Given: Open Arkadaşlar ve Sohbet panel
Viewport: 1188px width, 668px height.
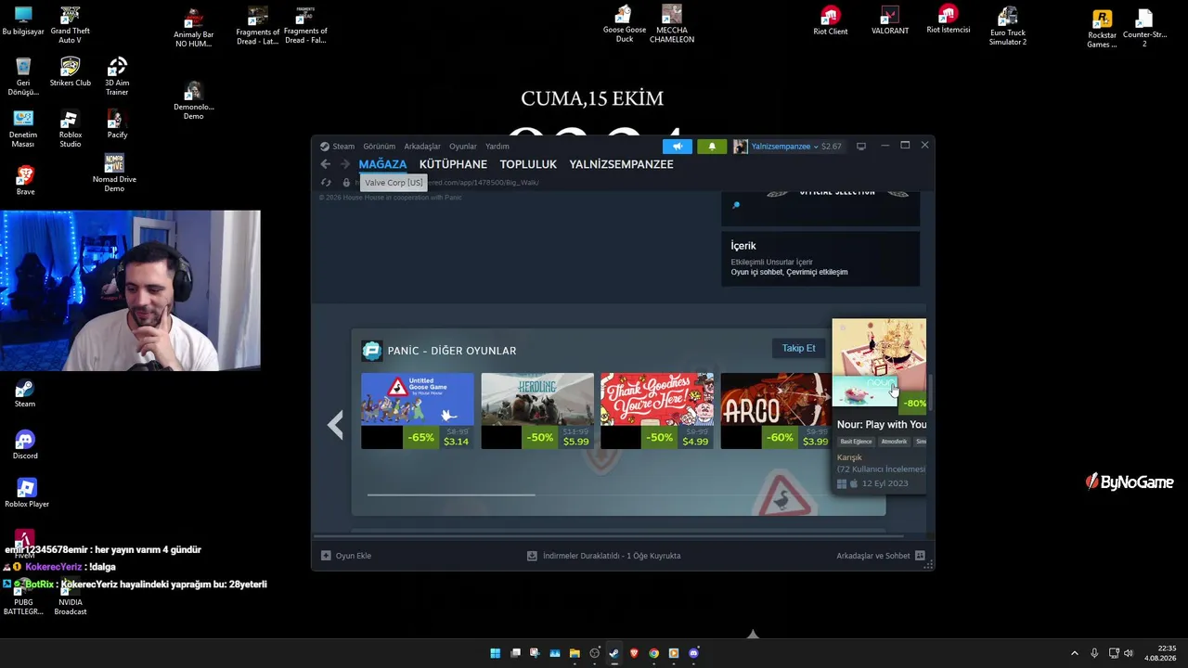Looking at the screenshot, I should tap(873, 556).
